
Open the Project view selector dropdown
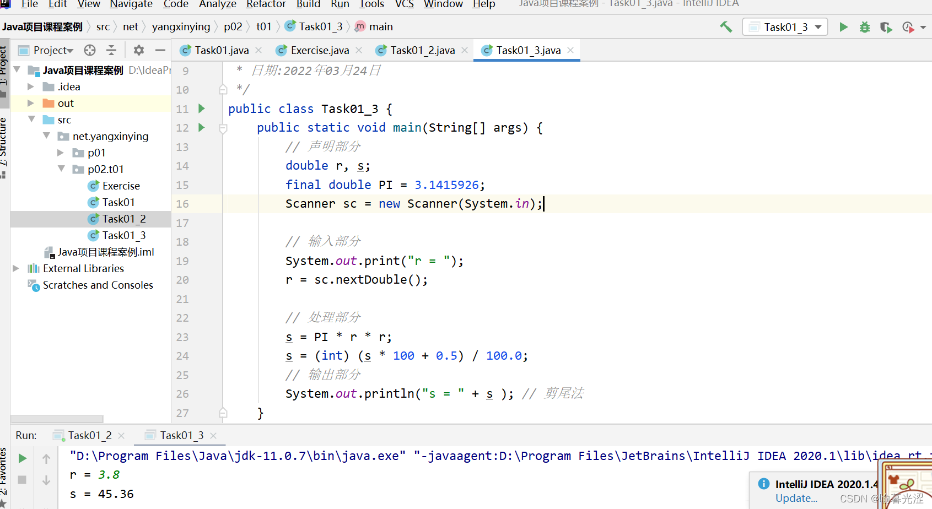[53, 50]
